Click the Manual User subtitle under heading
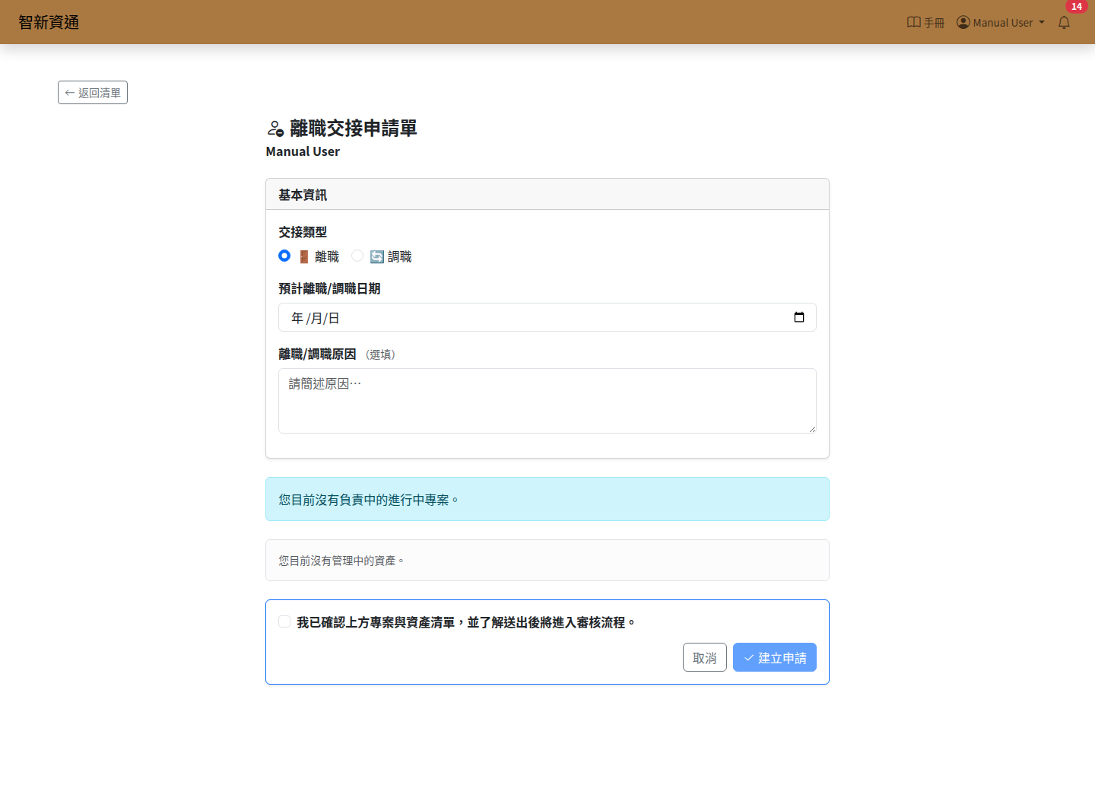 coord(303,151)
